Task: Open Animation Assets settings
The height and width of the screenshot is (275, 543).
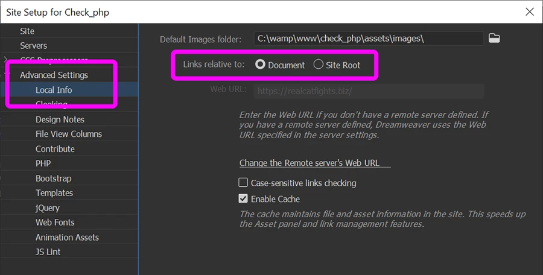Action: (67, 237)
